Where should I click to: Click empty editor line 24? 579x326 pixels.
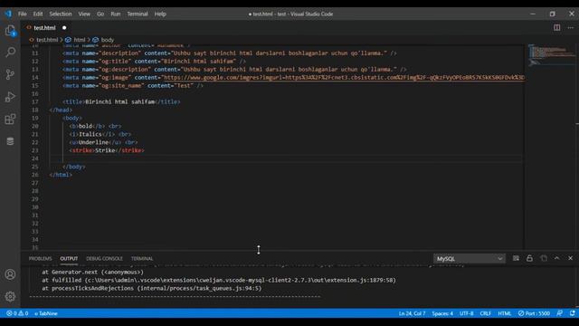[x=287, y=158]
